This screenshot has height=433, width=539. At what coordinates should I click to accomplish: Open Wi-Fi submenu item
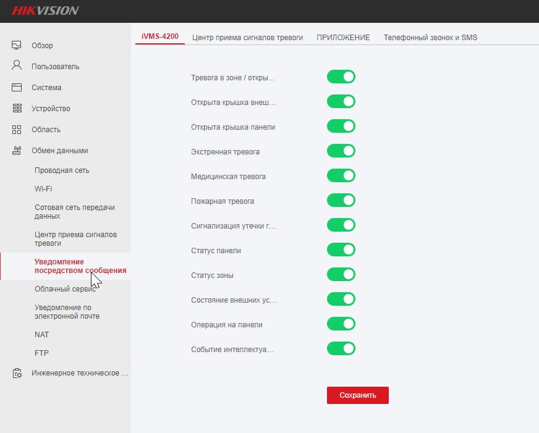pos(43,189)
